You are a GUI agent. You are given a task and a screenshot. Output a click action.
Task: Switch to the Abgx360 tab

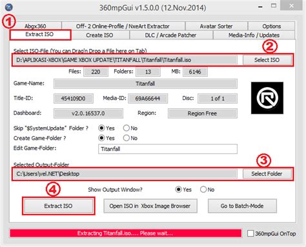pyautogui.click(x=36, y=26)
